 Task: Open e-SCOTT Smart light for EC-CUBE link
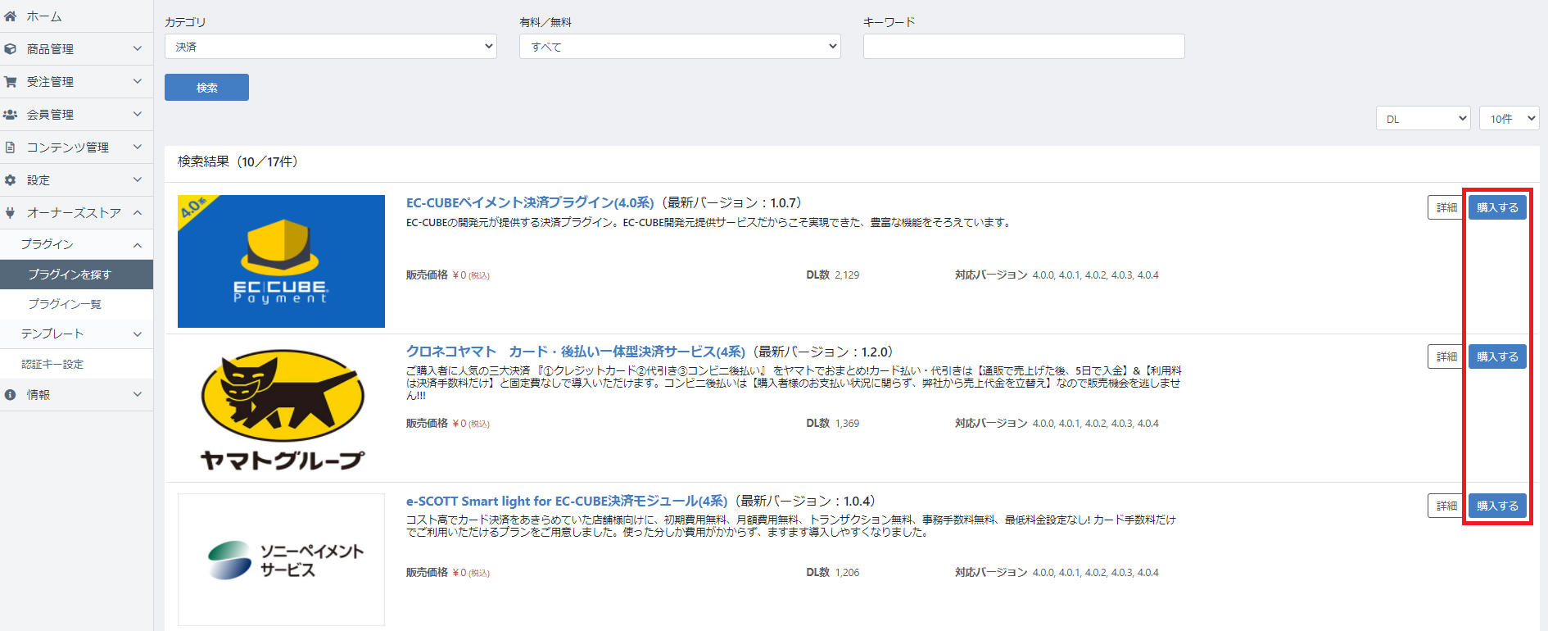click(x=567, y=501)
